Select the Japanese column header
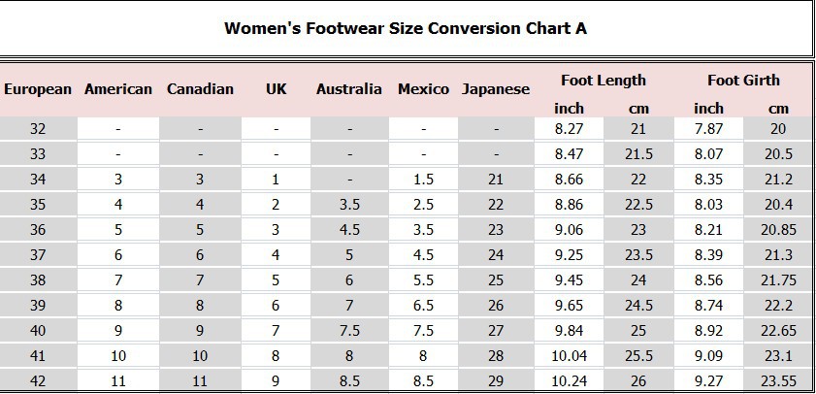Screen dimensions: 816x394 (x=496, y=89)
